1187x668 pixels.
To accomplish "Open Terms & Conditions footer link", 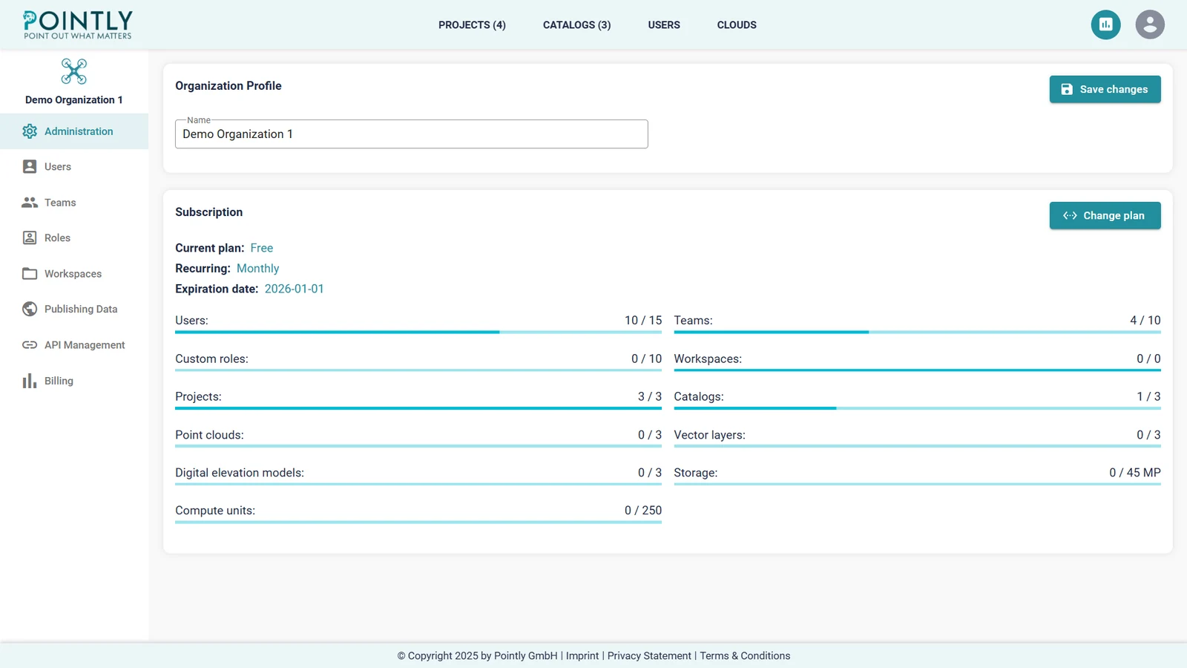I will 745,655.
